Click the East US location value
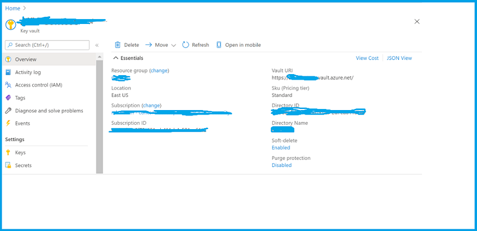Screen dimensions: 477x231 120,95
